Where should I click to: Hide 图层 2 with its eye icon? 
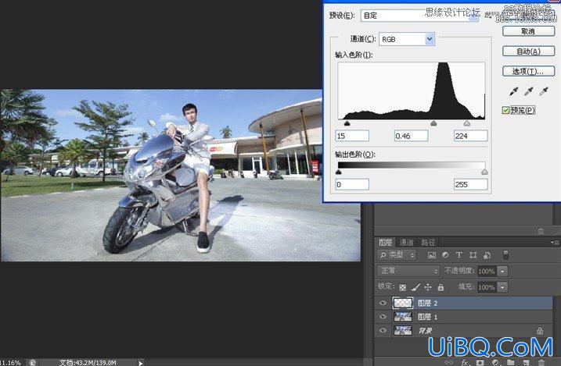tap(383, 303)
